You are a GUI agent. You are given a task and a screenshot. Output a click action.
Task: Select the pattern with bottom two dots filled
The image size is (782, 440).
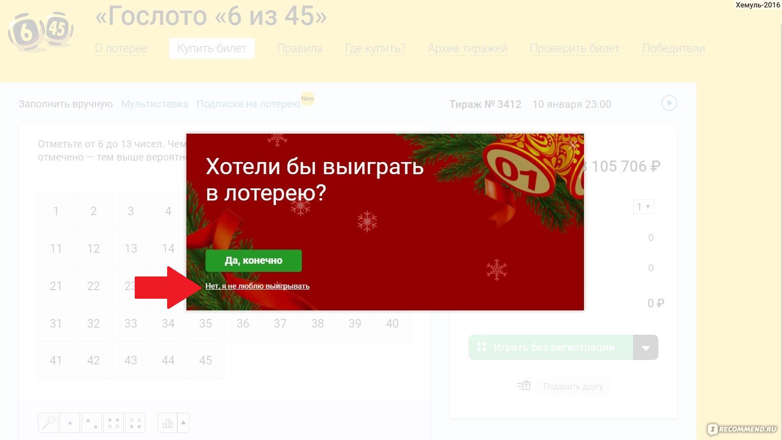coord(135,423)
